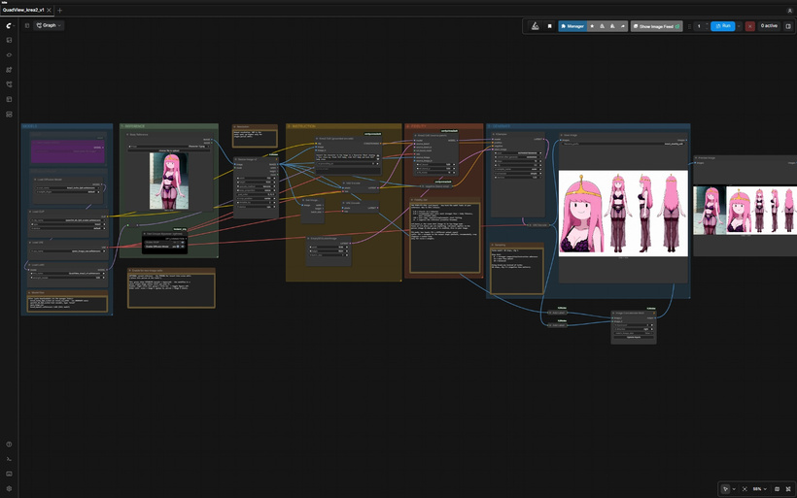Collapse the KSampler node via its title dot
Viewport: 797px width, 498px height.
coord(493,135)
